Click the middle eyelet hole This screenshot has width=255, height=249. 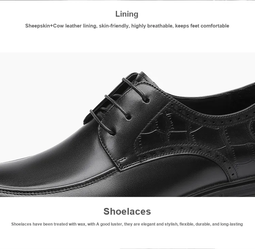[129, 117]
